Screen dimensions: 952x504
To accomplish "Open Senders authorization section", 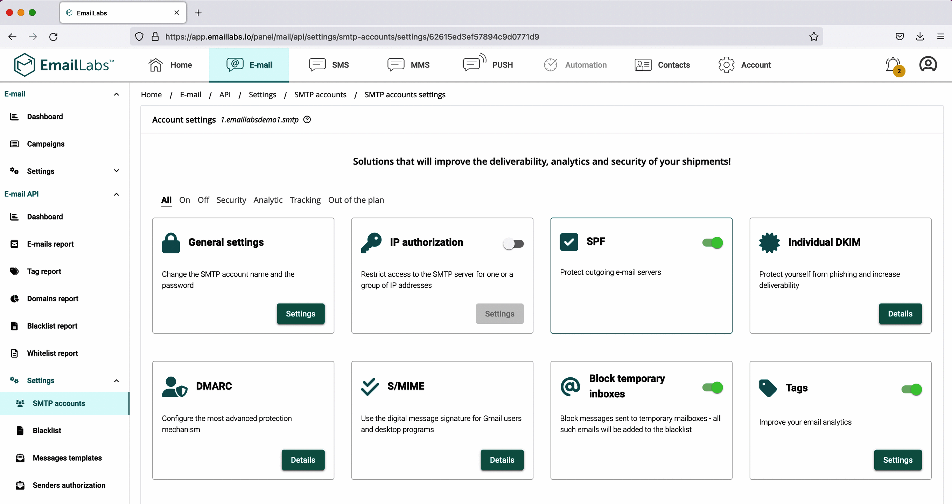I will point(69,485).
